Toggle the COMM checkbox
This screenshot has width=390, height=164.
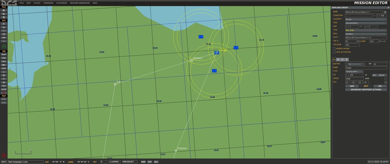click(358, 41)
